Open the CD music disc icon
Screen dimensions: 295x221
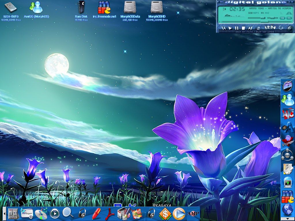(41, 214)
